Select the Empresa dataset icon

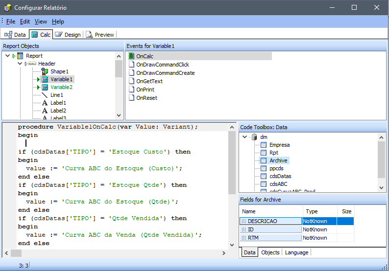click(264, 145)
